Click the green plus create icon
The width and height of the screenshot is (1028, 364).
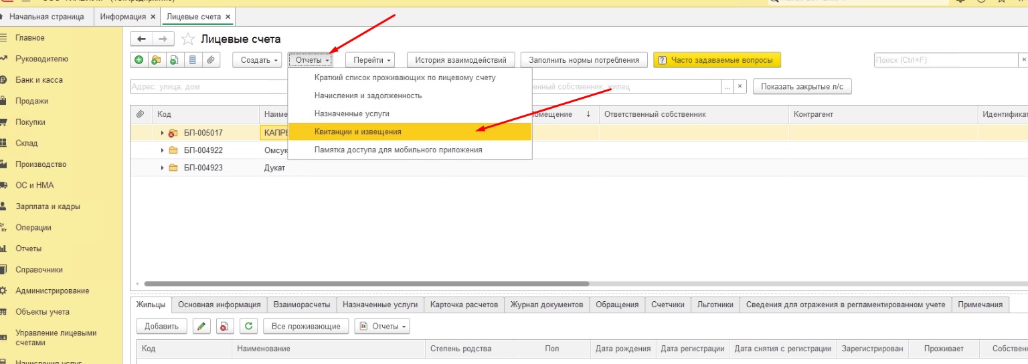coord(139,60)
